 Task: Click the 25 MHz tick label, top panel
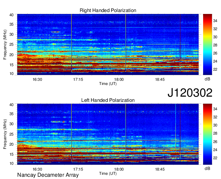tap(11, 44)
